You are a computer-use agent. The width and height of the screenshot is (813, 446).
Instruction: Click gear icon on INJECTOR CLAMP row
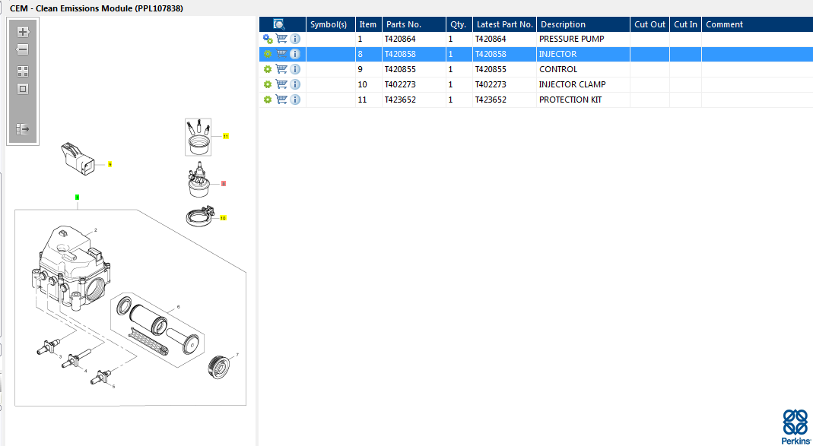pyautogui.click(x=268, y=84)
